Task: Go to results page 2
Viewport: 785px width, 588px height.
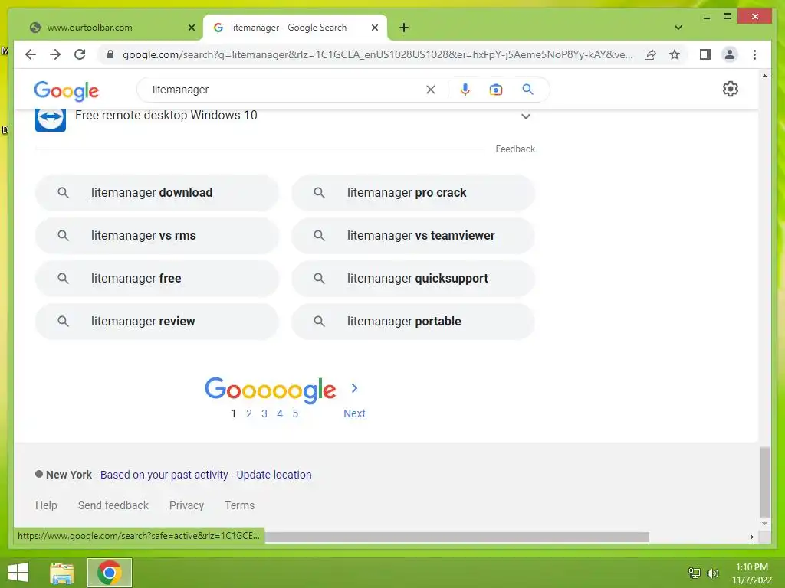Action: point(249,413)
